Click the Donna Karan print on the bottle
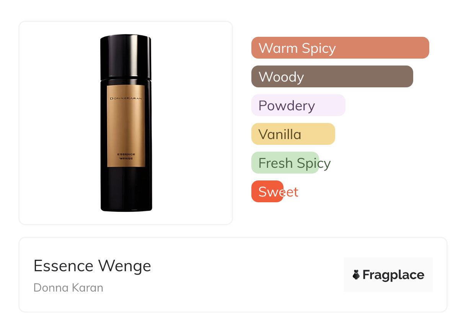Screen dimensions: 466x331 pos(126,98)
